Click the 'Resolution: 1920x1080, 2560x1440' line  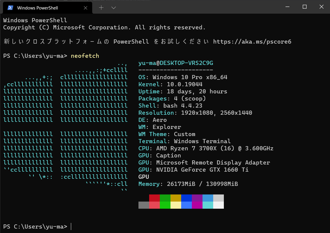[x=195, y=113]
